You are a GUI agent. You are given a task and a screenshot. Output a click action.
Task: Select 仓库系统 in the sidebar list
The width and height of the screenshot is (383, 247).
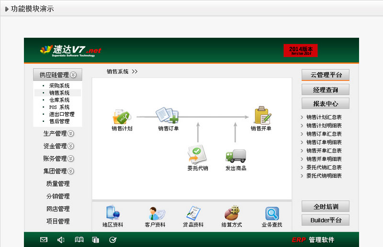[x=59, y=100]
